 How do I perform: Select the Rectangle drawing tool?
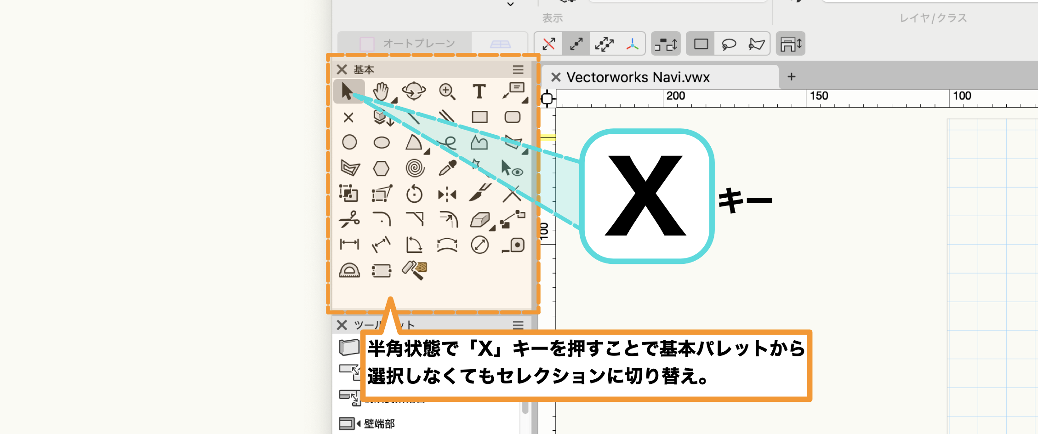[x=479, y=117]
